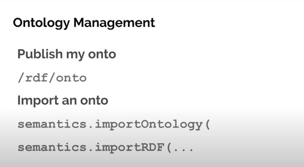Image resolution: width=304 pixels, height=167 pixels.
Task: Click 'semantics' in the importRDF line
Action: pos(52,148)
